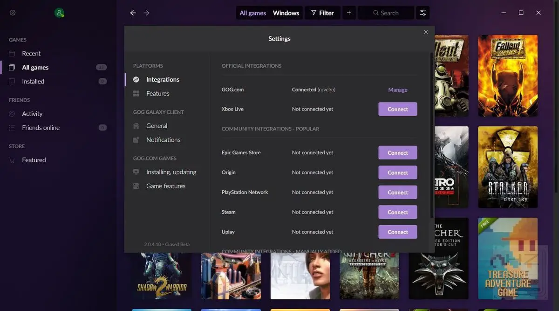Click the All games icon in the sidebar
559x311 pixels.
point(12,68)
